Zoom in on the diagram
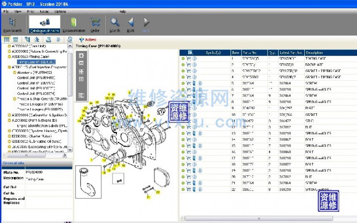Viewport: 357px width, 223px height. [81, 55]
